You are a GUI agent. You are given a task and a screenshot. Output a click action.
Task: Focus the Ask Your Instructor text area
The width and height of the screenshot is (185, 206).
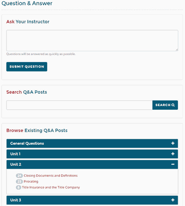[92, 41]
